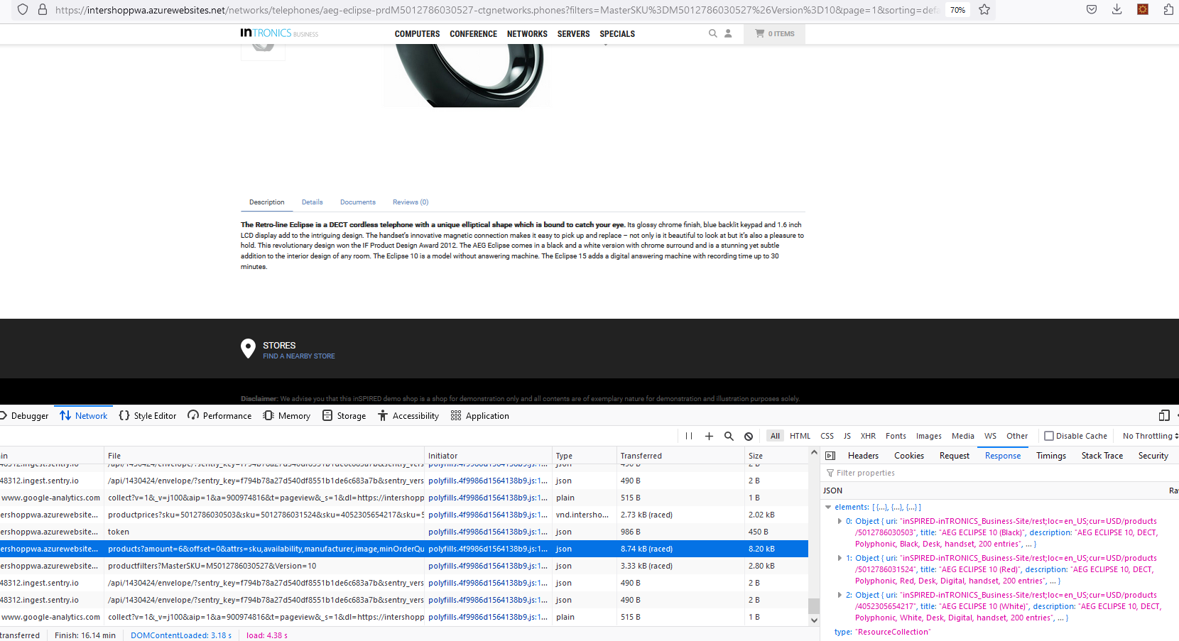Open the Style Editor panel

(x=148, y=415)
